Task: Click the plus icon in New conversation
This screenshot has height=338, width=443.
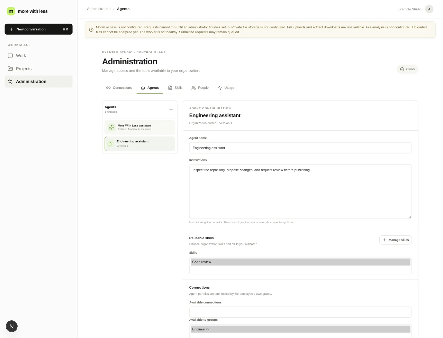Action: coord(11,29)
